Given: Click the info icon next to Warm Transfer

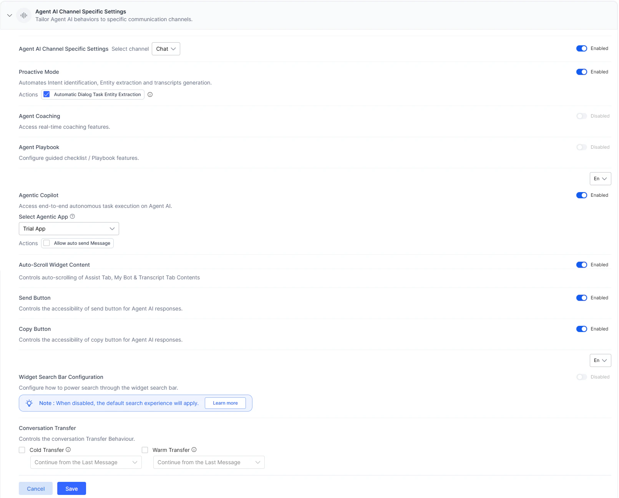Looking at the screenshot, I should [194, 450].
